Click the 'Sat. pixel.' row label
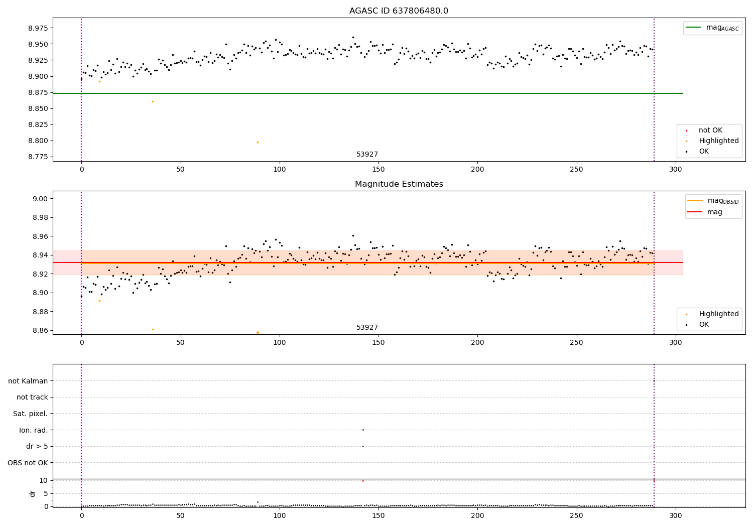This screenshot has height=527, width=753. [30, 414]
